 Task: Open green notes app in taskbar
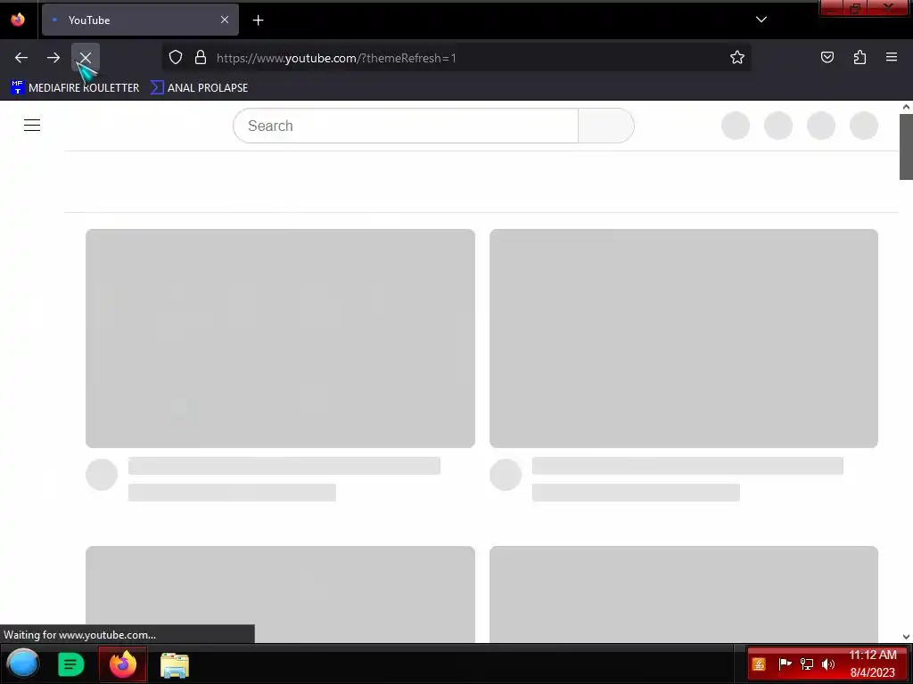(71, 664)
